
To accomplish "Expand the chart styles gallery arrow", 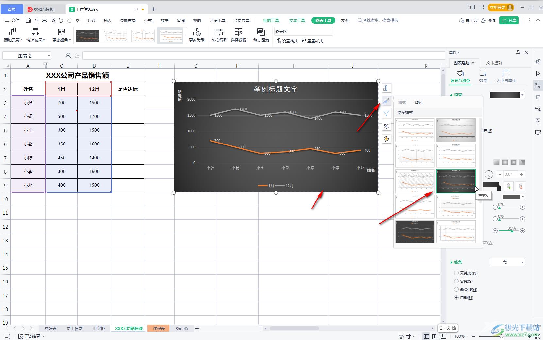I will [x=185, y=35].
